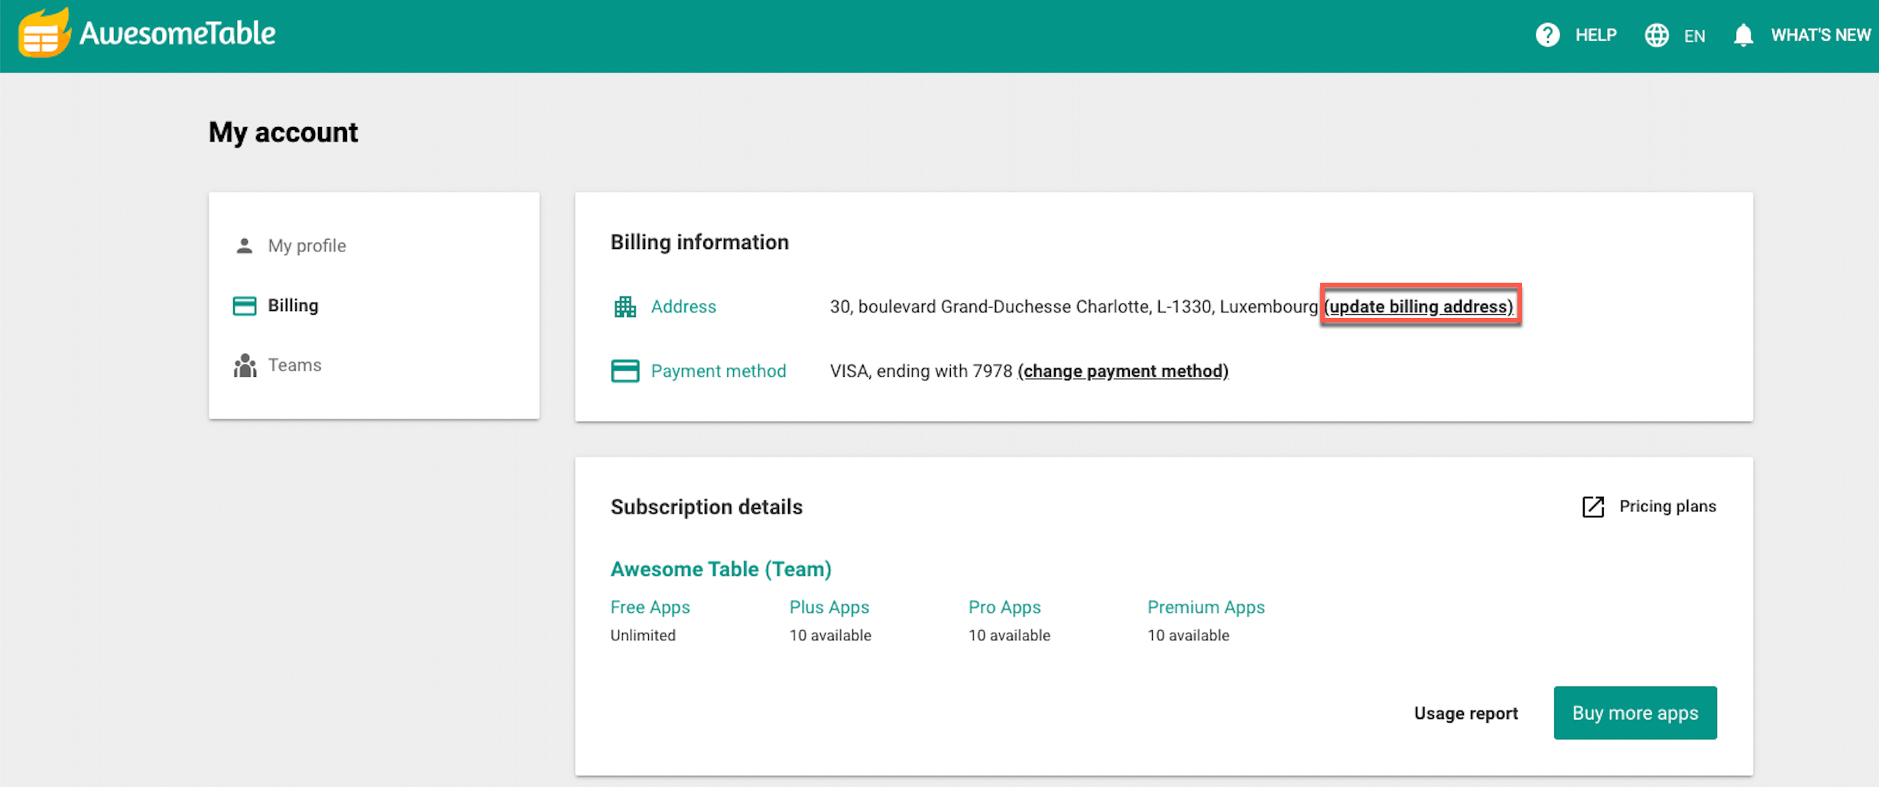1879x787 pixels.
Task: Click the My account page heading
Action: tap(283, 133)
